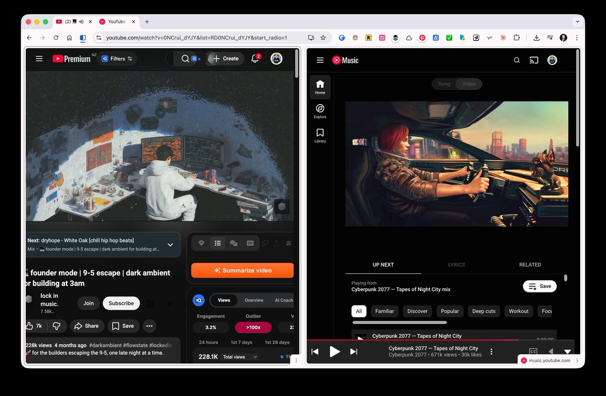Click the YouTube Premium logo
606x396 pixels.
click(72, 59)
